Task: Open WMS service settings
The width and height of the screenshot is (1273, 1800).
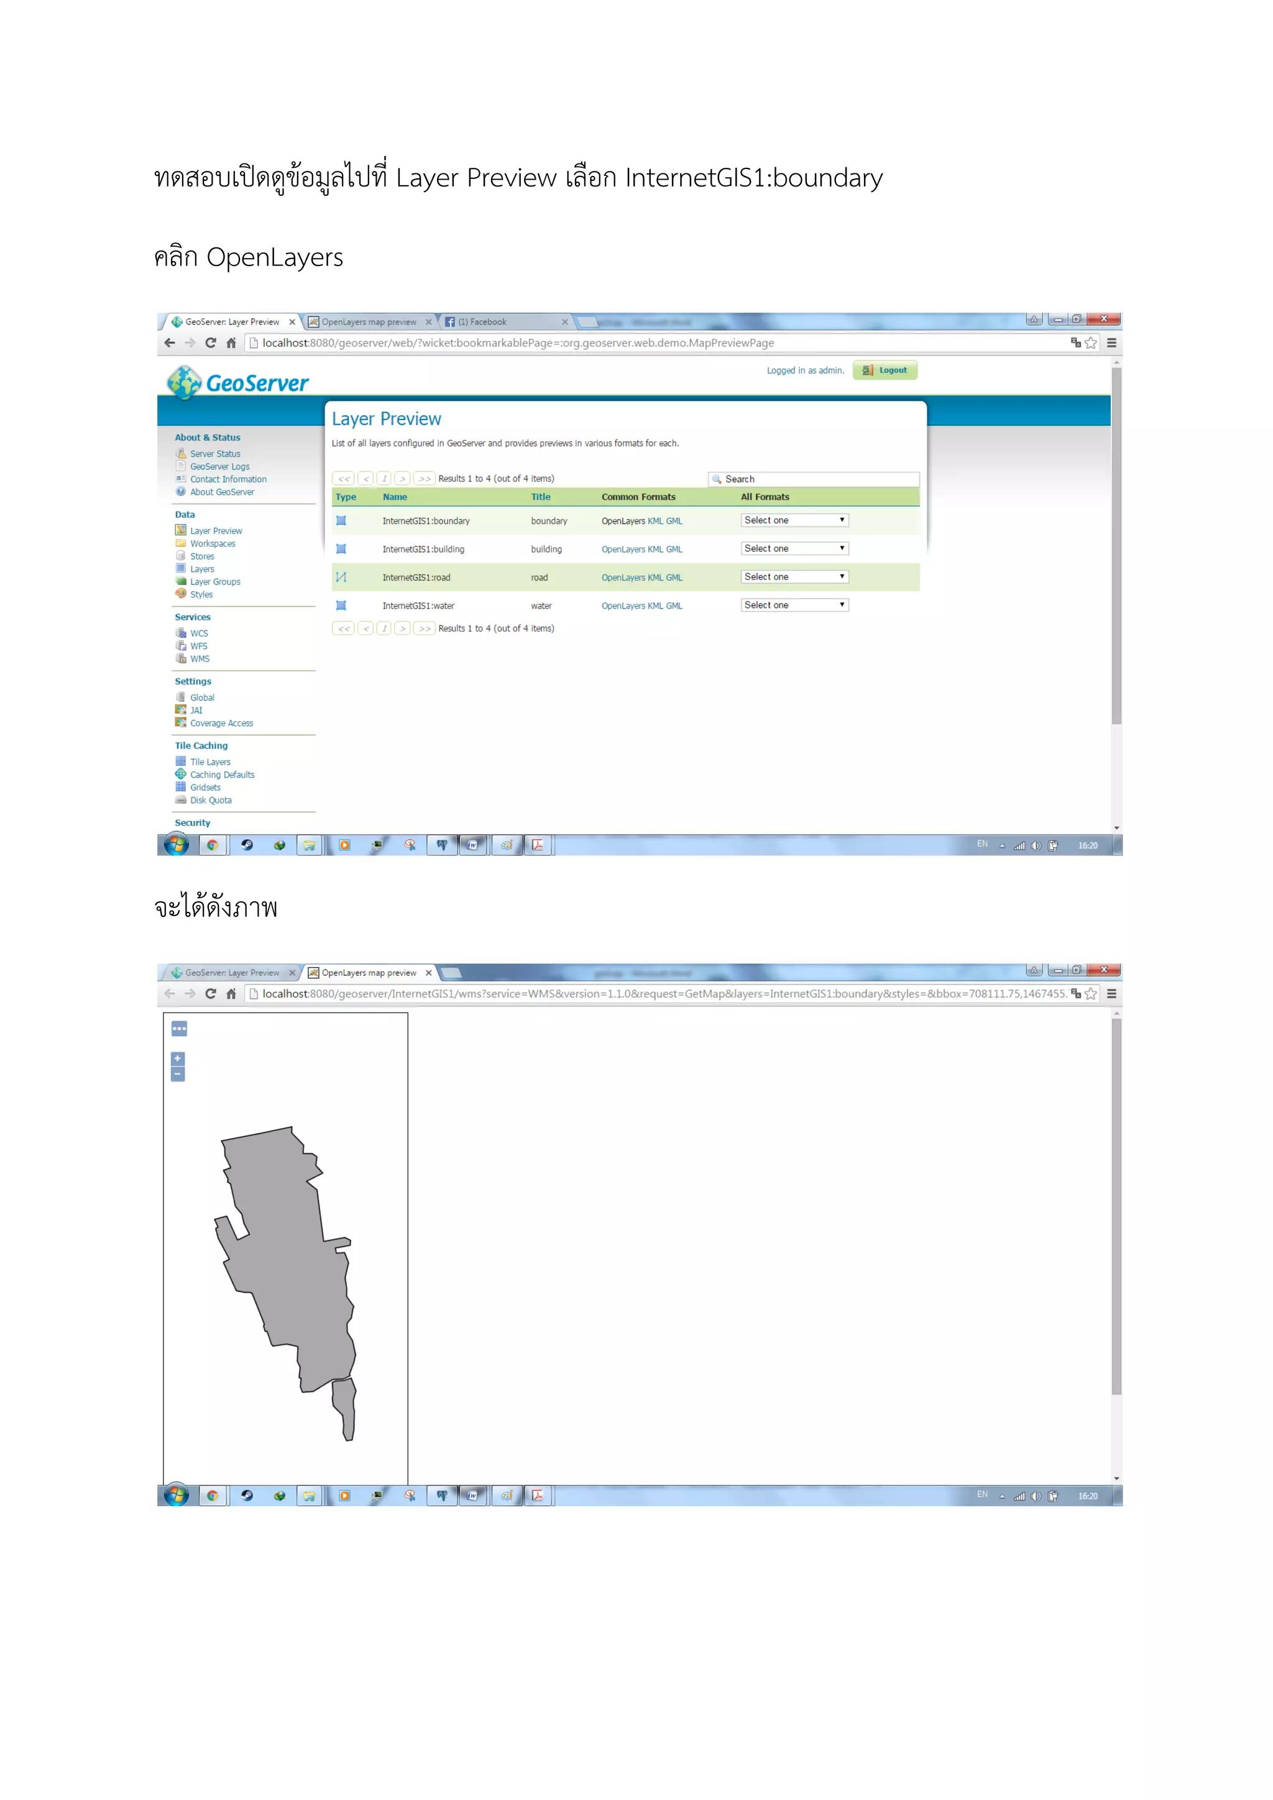Action: [x=199, y=659]
